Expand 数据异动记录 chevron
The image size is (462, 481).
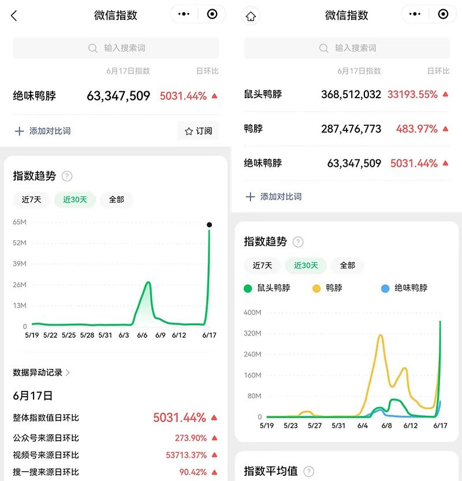tap(68, 372)
